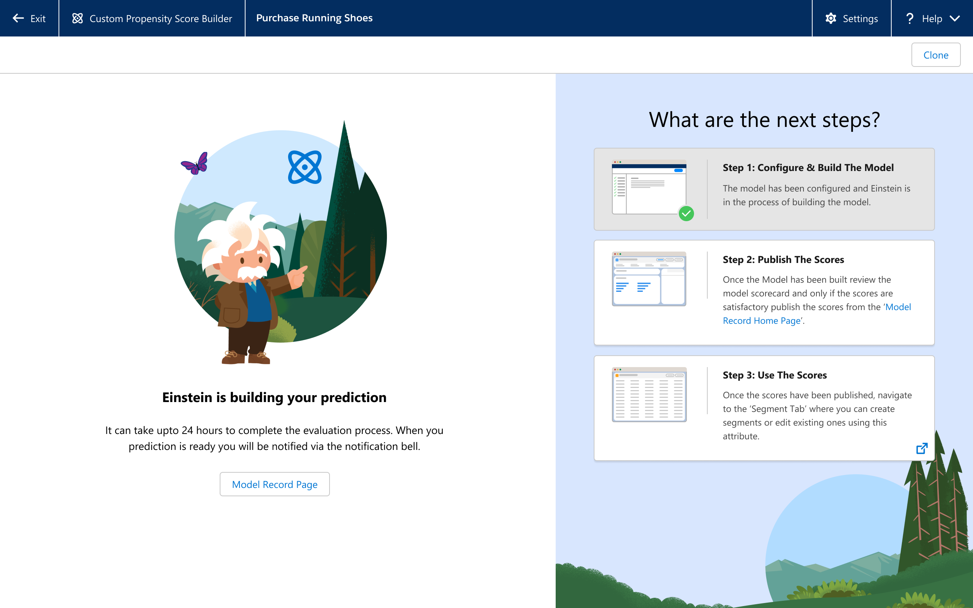
Task: Click the Step 1 configure model thumbnail
Action: [x=649, y=187]
